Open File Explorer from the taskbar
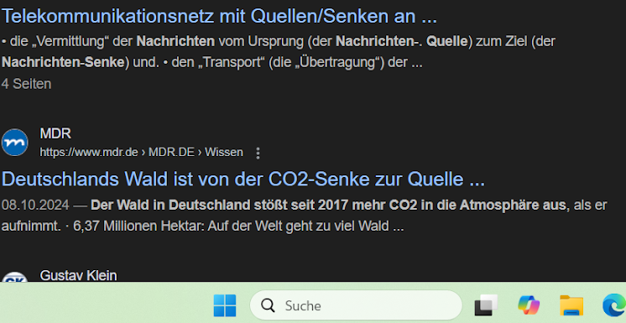Image resolution: width=626 pixels, height=323 pixels. coord(571,305)
